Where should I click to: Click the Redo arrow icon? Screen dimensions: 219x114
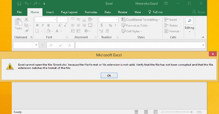(36, 4)
